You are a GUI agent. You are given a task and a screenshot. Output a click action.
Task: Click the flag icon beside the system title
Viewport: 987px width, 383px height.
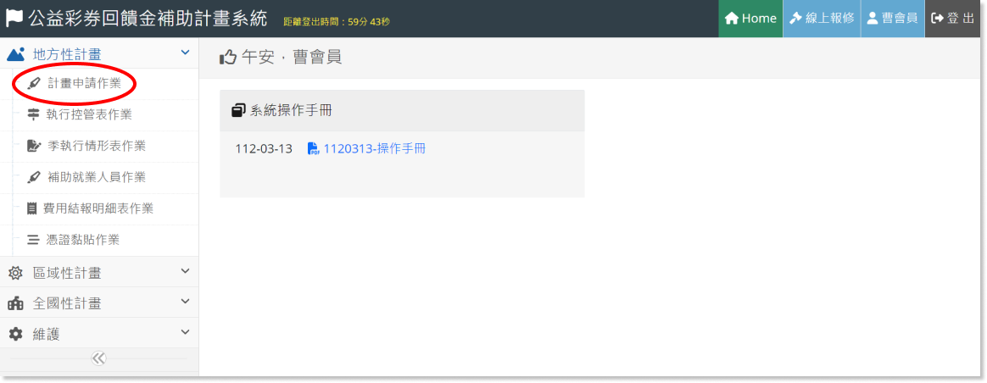tap(14, 19)
